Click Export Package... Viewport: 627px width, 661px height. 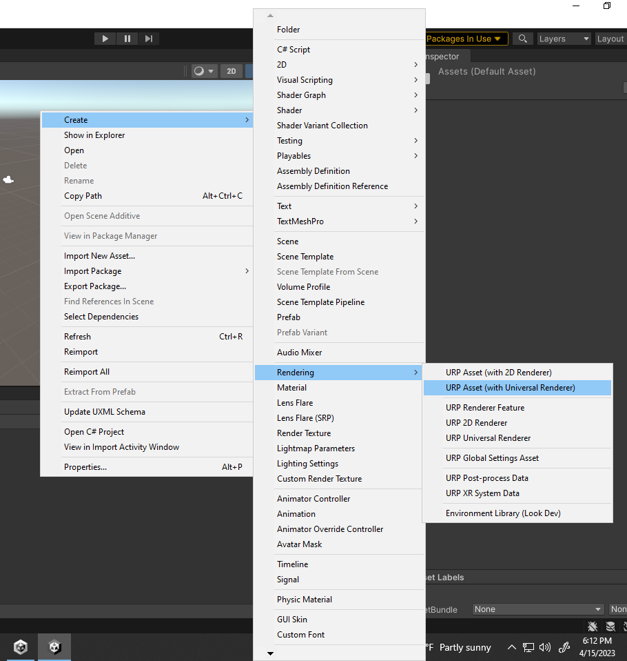point(147,286)
